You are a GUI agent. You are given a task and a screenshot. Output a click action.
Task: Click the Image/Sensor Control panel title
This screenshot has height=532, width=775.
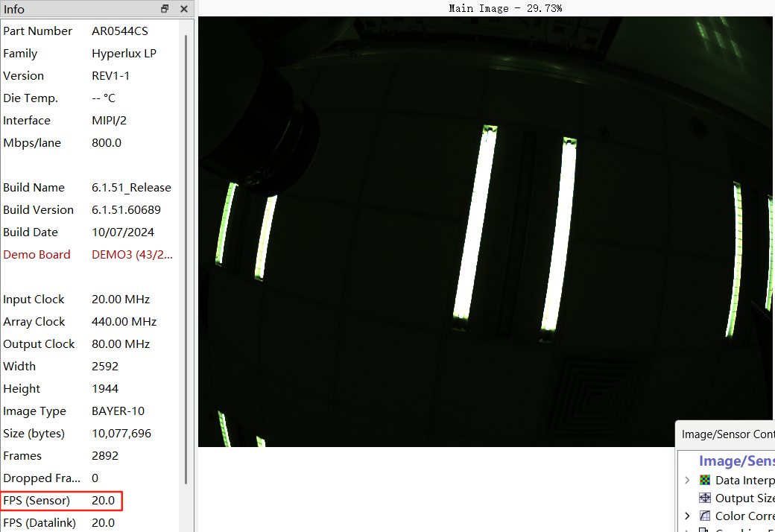(x=727, y=434)
